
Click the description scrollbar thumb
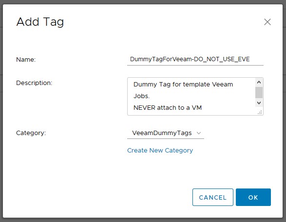259,93
